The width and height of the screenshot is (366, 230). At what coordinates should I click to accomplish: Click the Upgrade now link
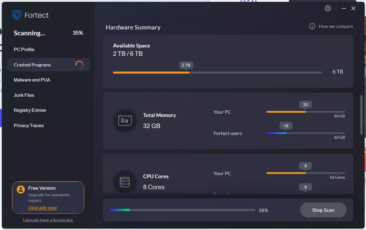(x=43, y=208)
